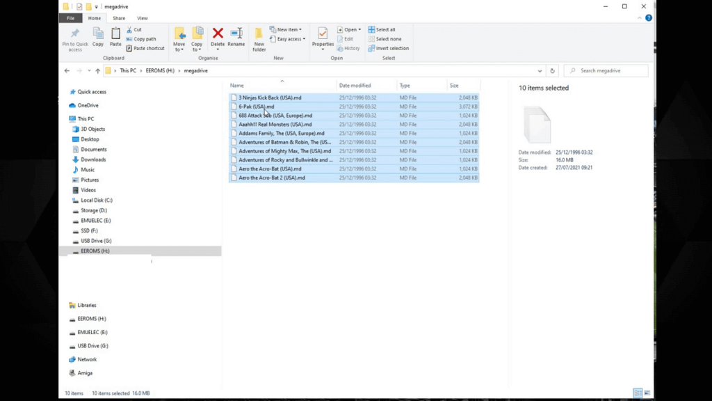Select file 6-Pak (USA).md

[x=354, y=107]
